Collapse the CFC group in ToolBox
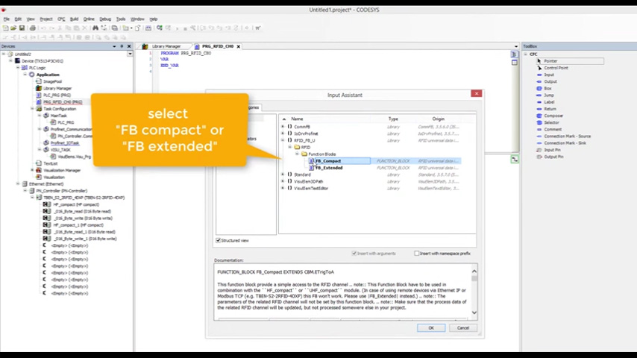 point(525,54)
